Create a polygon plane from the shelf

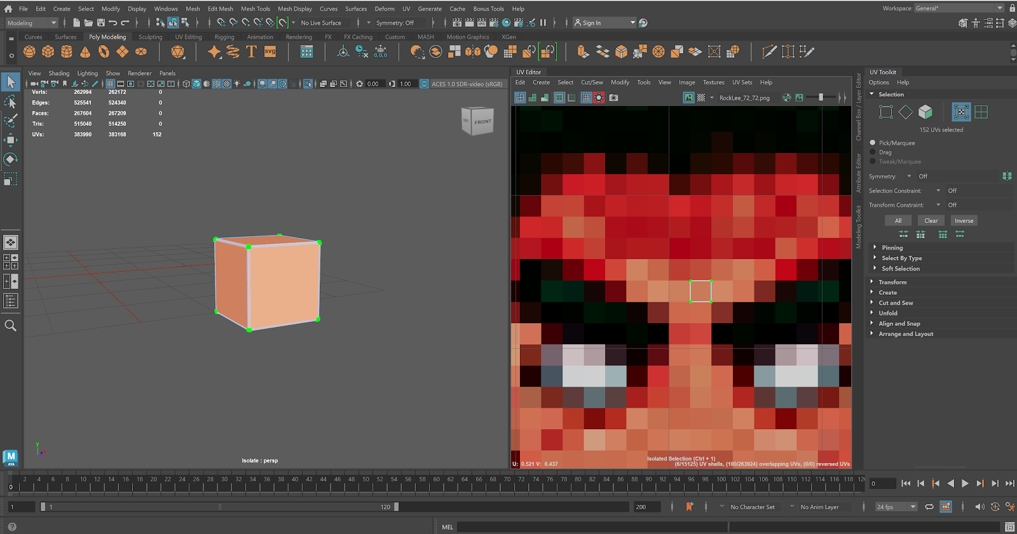(x=122, y=52)
